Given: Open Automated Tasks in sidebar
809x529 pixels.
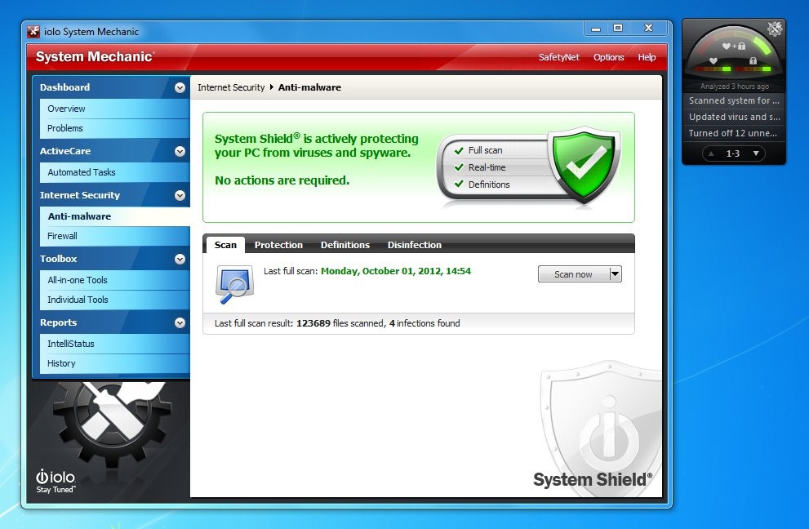Looking at the screenshot, I should tap(114, 172).
